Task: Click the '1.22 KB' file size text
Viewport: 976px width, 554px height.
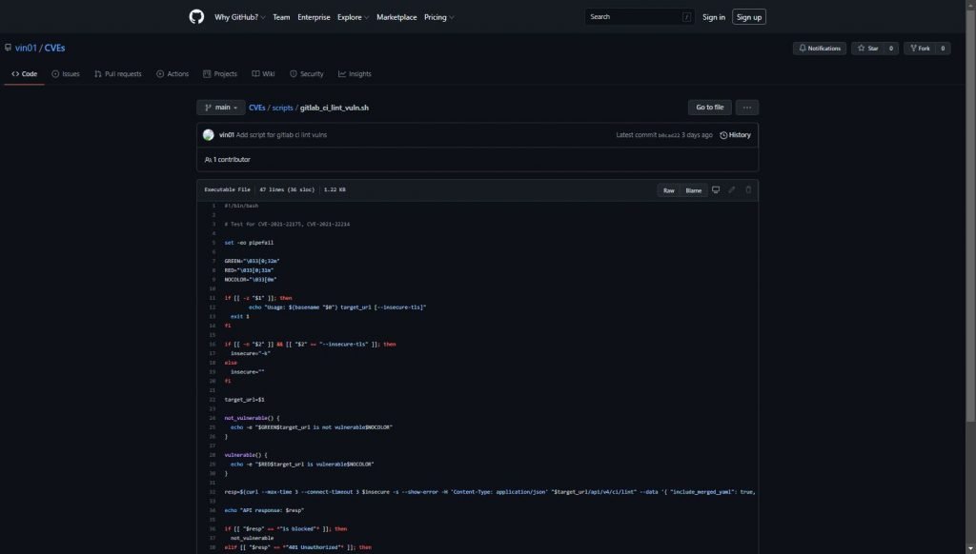Action: (x=335, y=189)
